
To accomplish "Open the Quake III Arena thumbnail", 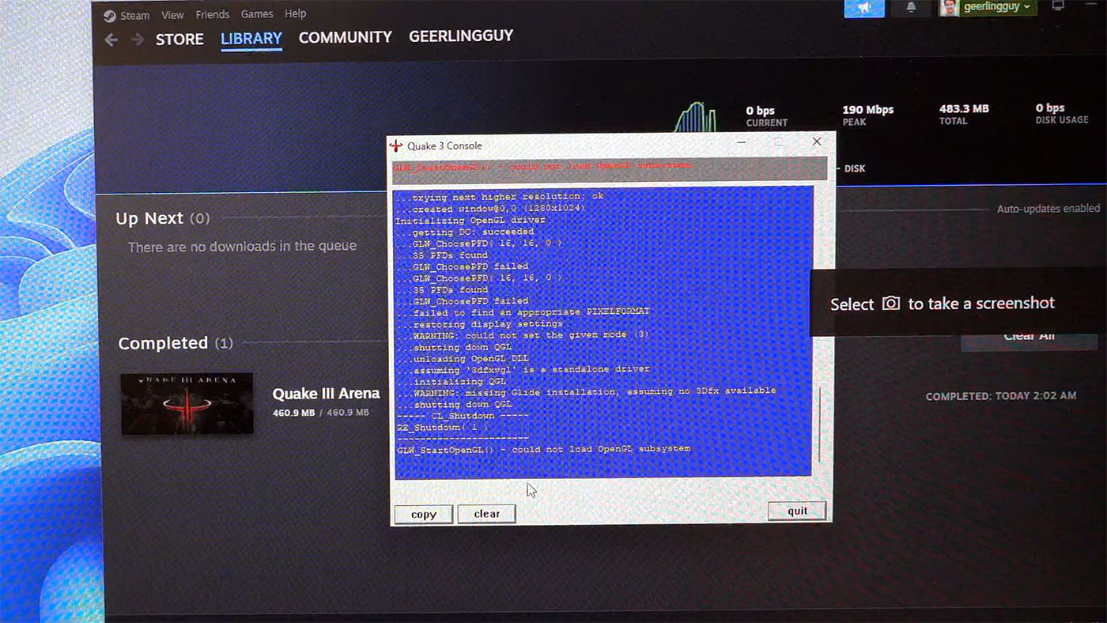I will click(x=187, y=403).
